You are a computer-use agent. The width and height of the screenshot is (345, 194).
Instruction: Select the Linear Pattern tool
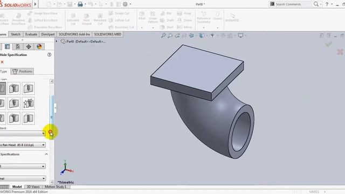coord(153,17)
